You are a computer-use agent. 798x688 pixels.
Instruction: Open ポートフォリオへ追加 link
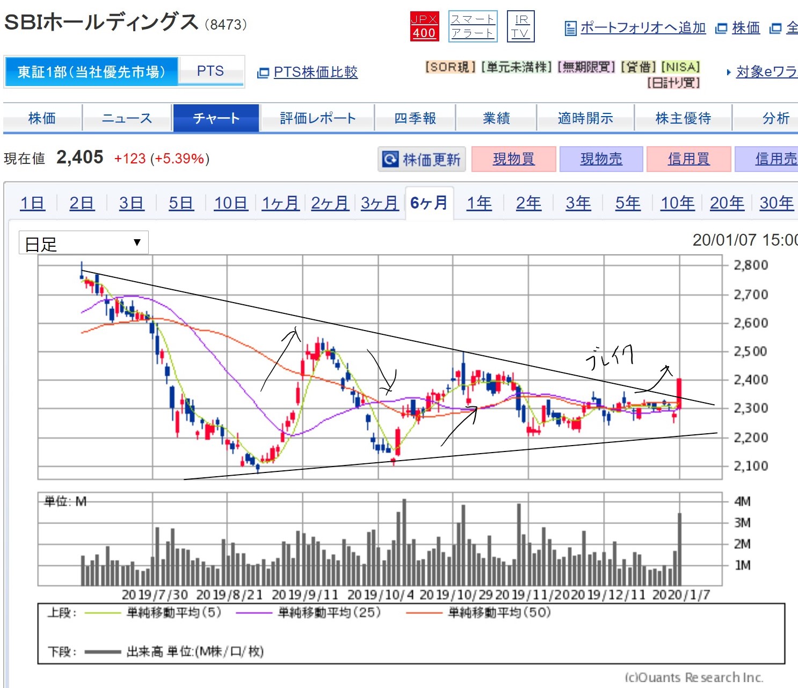tap(643, 27)
